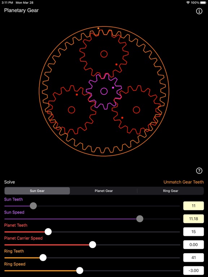Image resolution: width=208 pixels, height=277 pixels.
Task: Select the Ring Gear solve tab
Action: 170,191
